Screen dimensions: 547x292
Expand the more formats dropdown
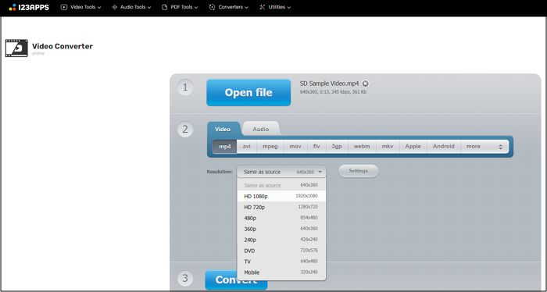[484, 146]
